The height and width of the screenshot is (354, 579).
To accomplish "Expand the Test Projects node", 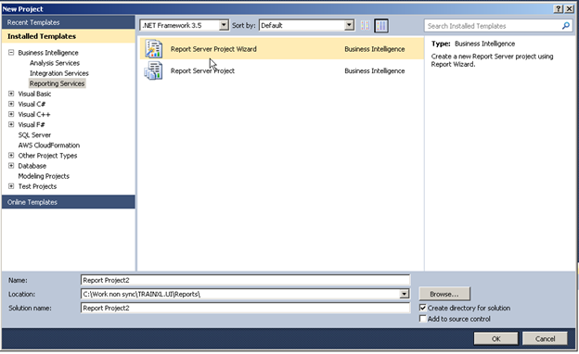I will (x=11, y=186).
